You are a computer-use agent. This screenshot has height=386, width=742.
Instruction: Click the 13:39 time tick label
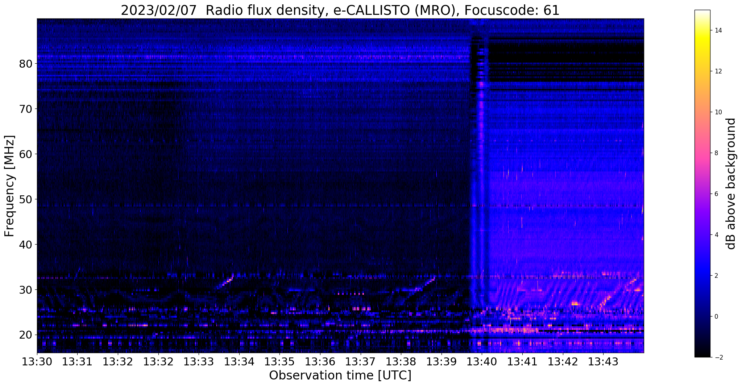442,361
